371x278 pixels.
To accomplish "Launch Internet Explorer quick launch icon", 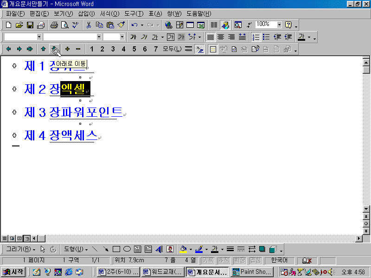I will point(69,272).
